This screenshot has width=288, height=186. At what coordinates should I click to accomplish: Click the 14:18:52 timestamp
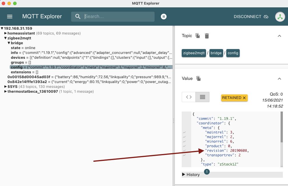coord(275,106)
